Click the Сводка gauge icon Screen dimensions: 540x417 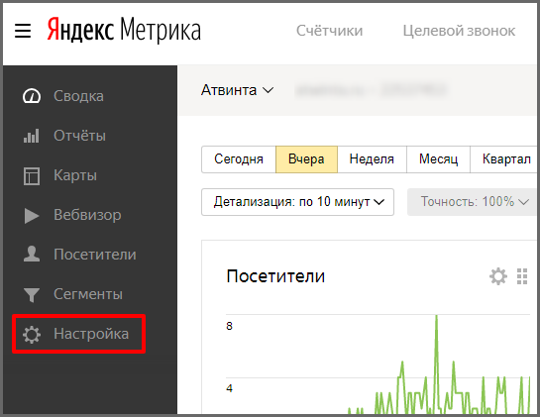pos(32,96)
